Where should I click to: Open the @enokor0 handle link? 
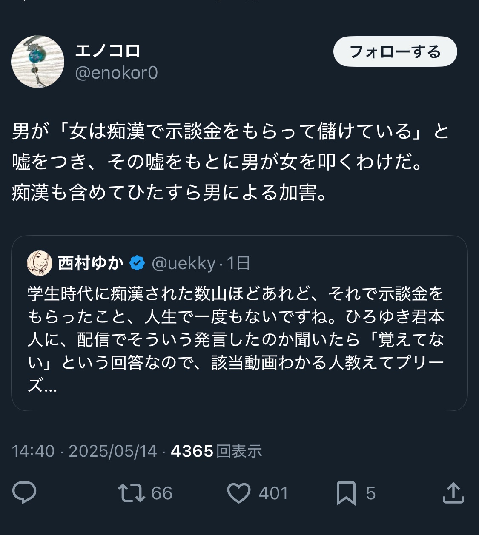[116, 73]
